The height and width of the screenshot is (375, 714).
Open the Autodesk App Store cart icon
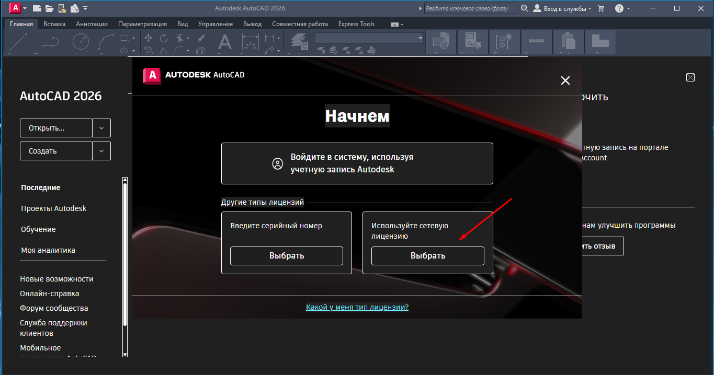click(601, 8)
